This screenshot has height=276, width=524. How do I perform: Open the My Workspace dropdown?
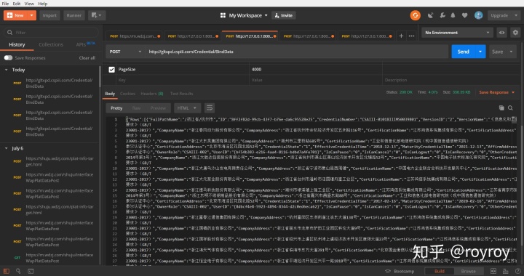248,15
